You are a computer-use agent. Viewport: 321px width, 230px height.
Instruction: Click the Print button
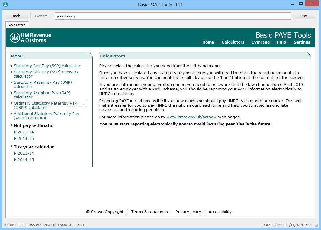click(304, 16)
